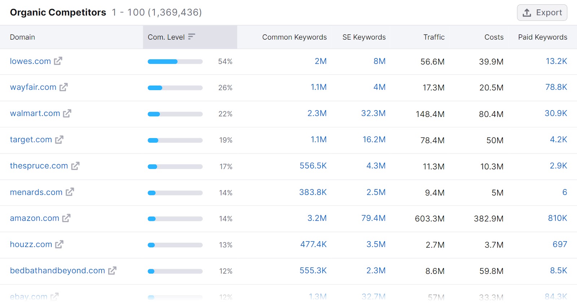Screen dimensions: 577x307
Task: Open thespruce.com external link icon
Action: click(x=75, y=166)
